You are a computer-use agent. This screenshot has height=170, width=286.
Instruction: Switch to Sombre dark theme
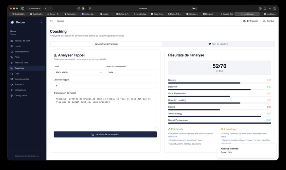[269, 21]
